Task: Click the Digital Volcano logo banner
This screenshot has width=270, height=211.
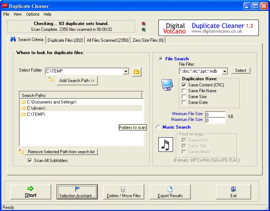Action: [209, 28]
